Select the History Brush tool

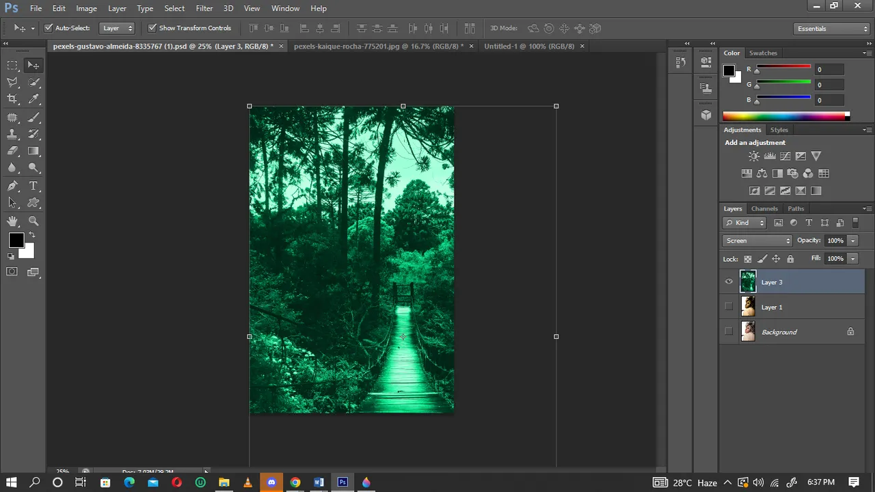tap(33, 134)
